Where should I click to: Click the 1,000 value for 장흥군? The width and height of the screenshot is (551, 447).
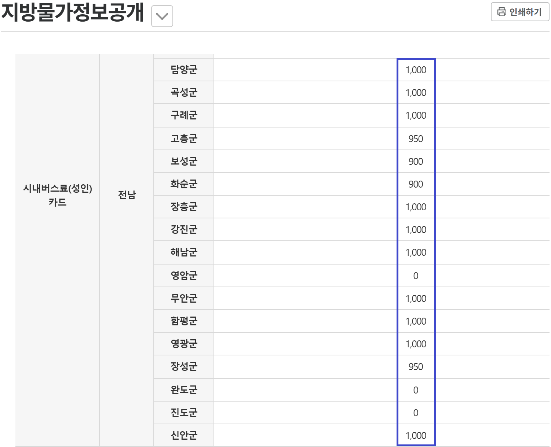pyautogui.click(x=416, y=207)
